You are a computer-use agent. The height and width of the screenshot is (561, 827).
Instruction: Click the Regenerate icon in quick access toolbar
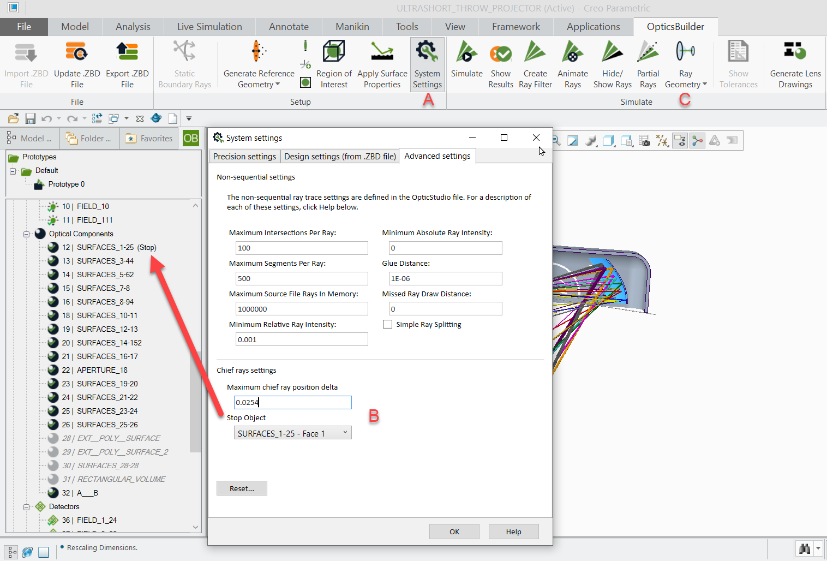click(x=97, y=118)
